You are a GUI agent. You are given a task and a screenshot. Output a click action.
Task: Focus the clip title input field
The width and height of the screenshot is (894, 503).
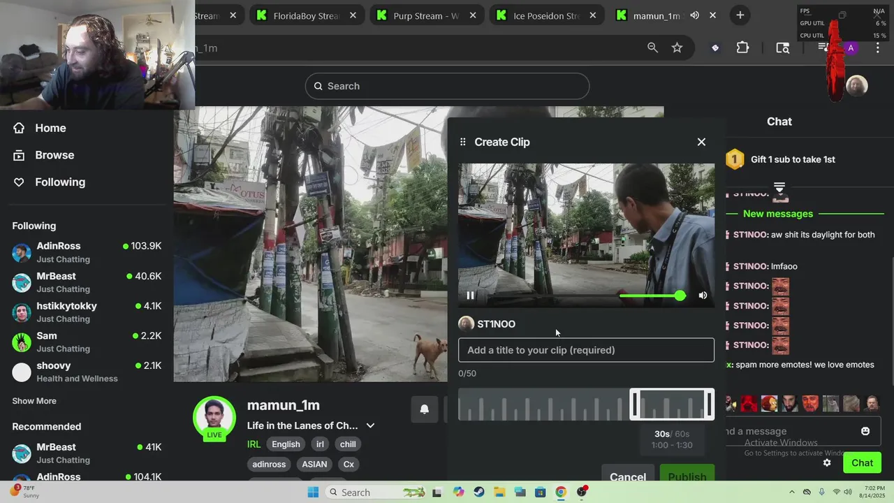pyautogui.click(x=586, y=350)
